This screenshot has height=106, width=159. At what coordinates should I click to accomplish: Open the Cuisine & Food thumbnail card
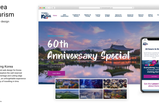tap(115, 84)
